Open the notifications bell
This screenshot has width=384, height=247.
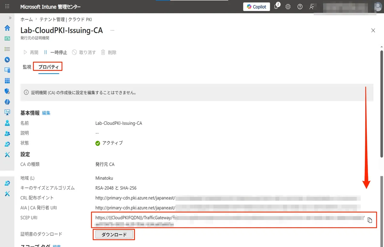tap(276, 7)
